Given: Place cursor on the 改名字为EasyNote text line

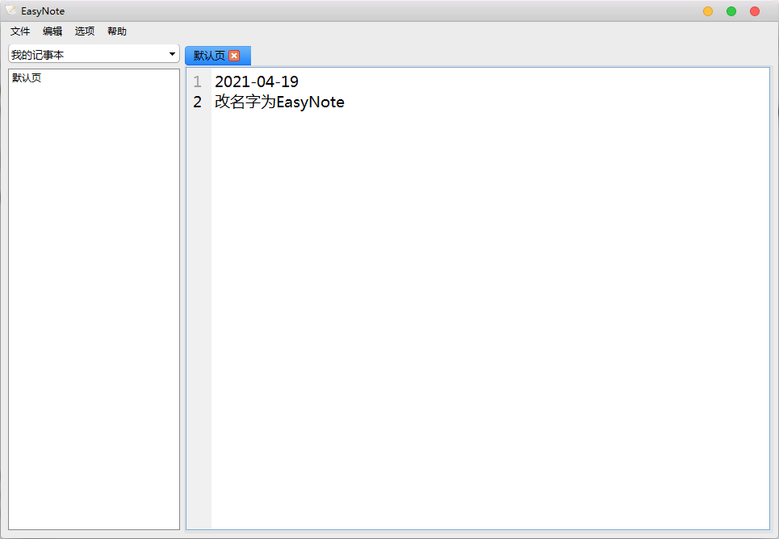Looking at the screenshot, I should tap(279, 102).
